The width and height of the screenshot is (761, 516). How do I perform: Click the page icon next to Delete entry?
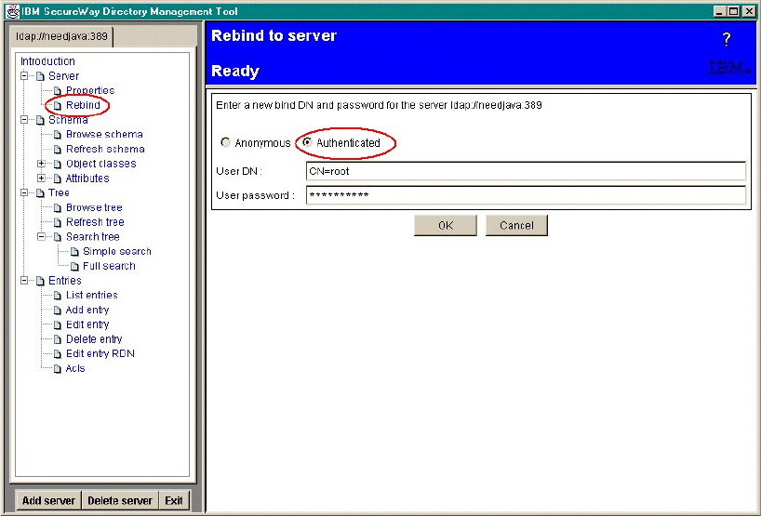[58, 339]
